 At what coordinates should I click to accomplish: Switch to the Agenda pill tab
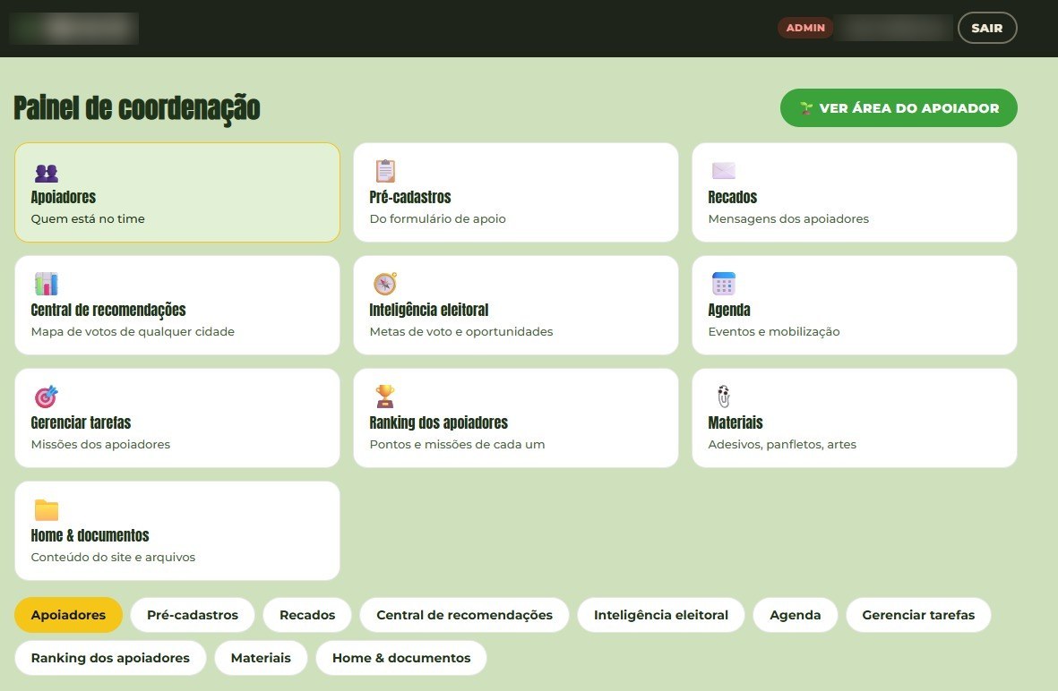pyautogui.click(x=795, y=615)
